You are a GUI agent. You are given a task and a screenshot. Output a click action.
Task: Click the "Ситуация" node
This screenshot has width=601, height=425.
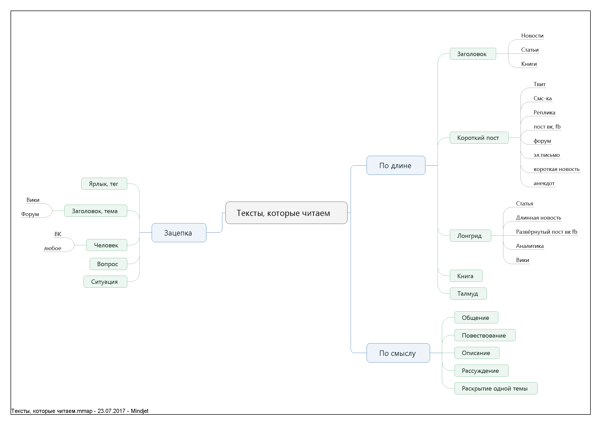[105, 282]
